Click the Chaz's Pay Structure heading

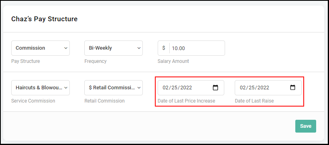[x=44, y=19]
